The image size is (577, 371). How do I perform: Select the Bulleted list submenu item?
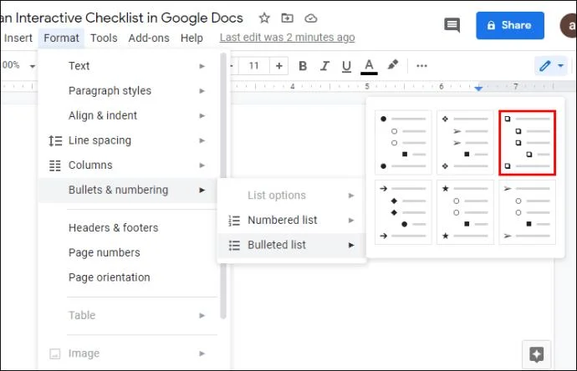(291, 245)
